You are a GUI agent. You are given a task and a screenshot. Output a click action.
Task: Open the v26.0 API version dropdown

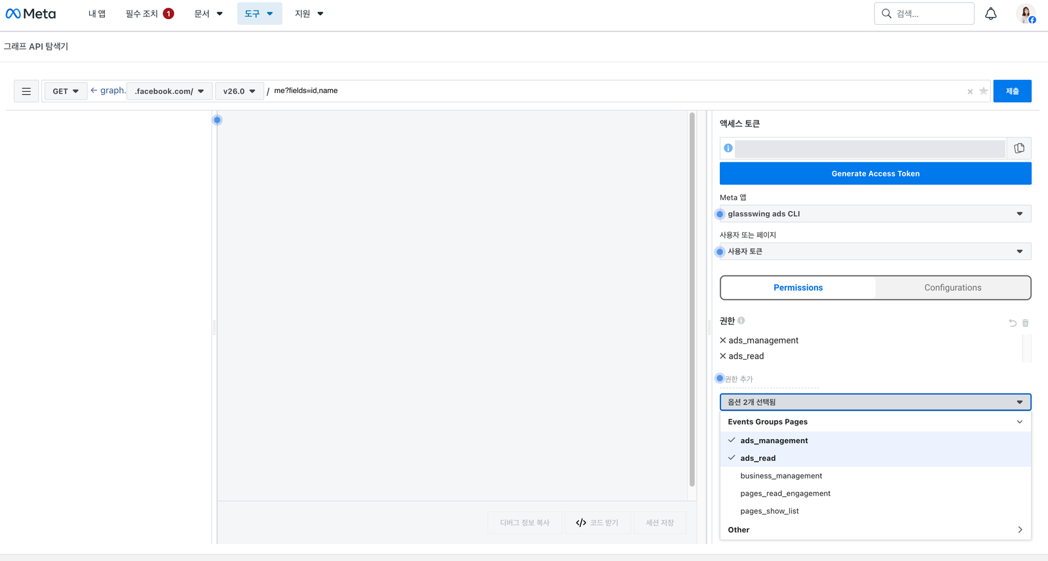point(239,91)
